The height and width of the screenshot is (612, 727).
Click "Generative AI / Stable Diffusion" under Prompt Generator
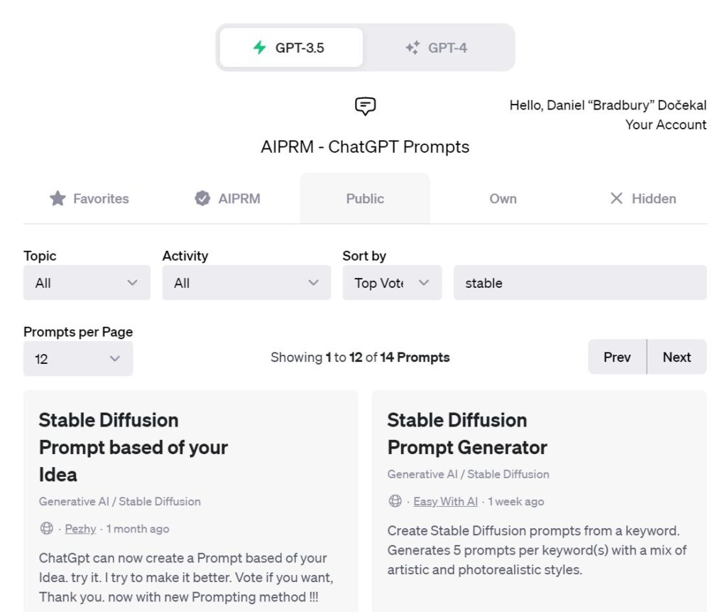469,474
